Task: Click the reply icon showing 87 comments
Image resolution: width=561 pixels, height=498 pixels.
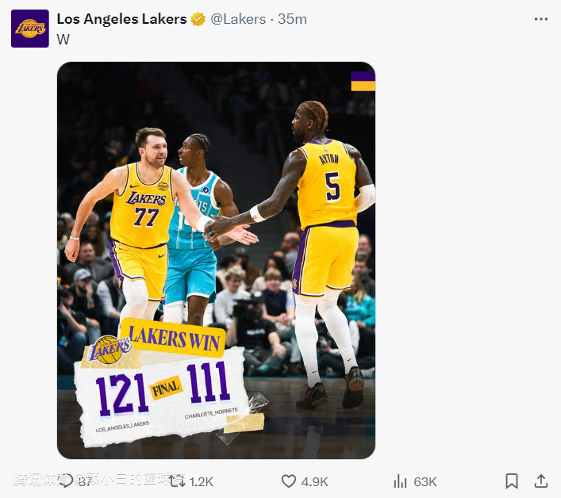Action: pyautogui.click(x=67, y=481)
